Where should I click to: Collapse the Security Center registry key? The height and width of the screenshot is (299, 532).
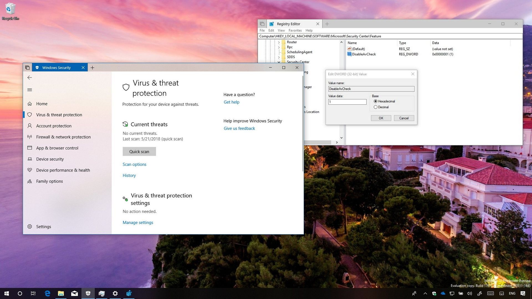click(x=279, y=62)
